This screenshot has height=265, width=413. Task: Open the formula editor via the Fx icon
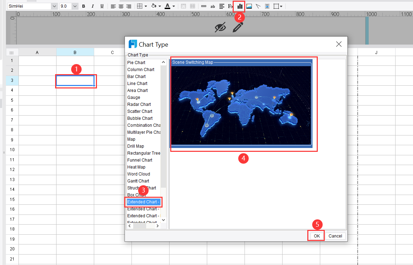230,6
